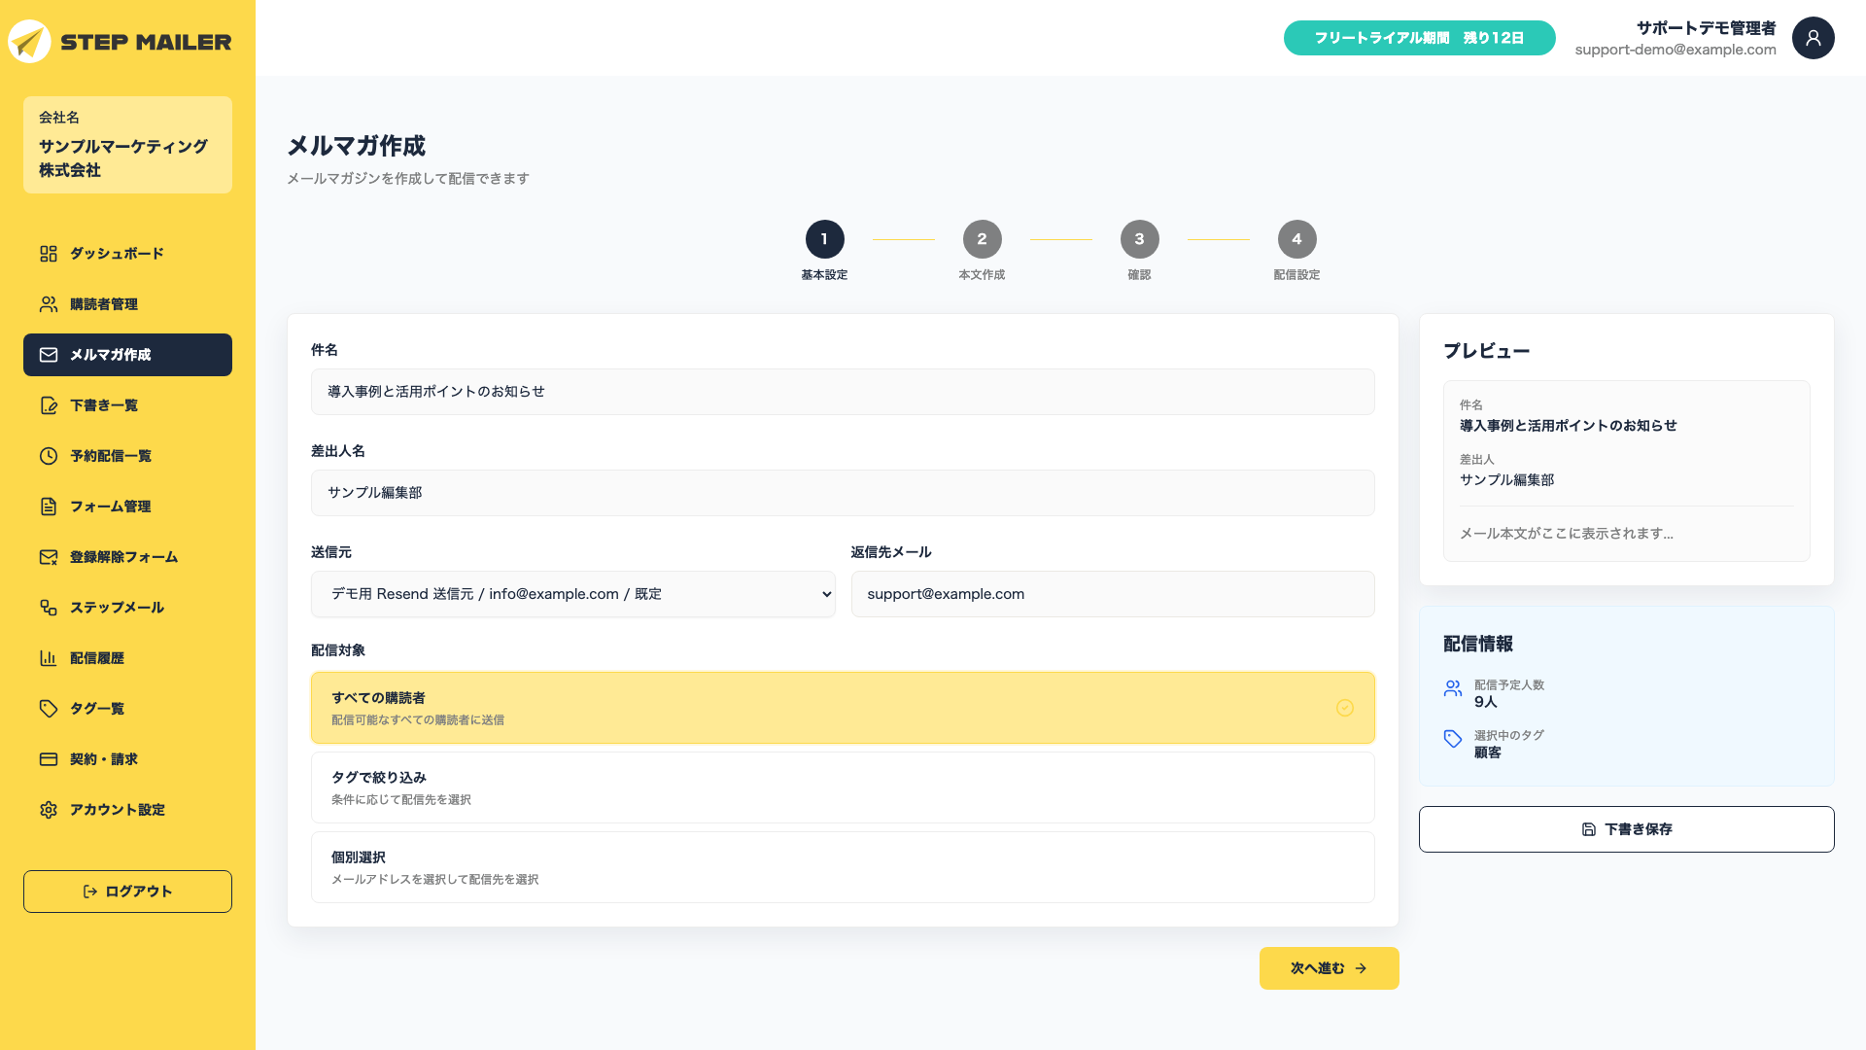The image size is (1866, 1050).
Task: Click the floppy disk icon on 下書き保存
Action: tap(1589, 829)
